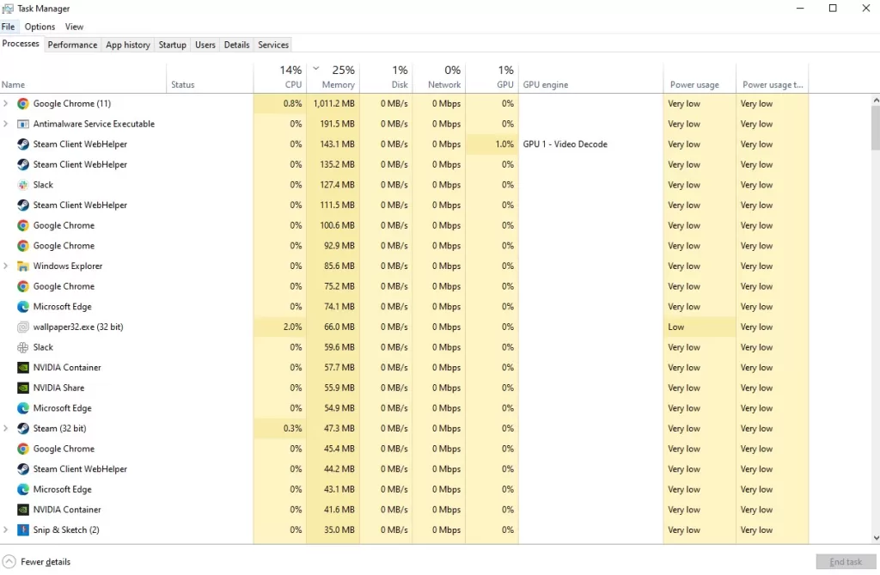Select the Processes tab
The image size is (880, 575).
coord(21,44)
